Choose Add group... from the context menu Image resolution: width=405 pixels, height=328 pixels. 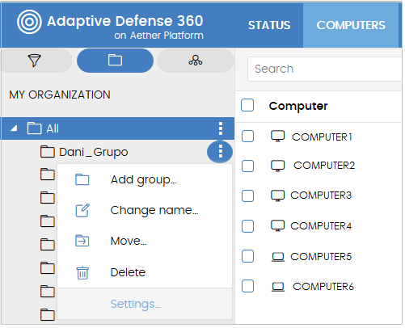tap(144, 180)
